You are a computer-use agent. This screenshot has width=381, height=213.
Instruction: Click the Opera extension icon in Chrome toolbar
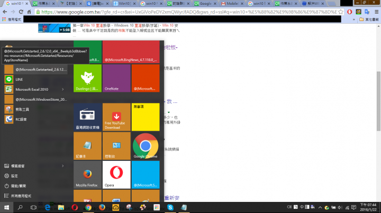[x=349, y=12]
